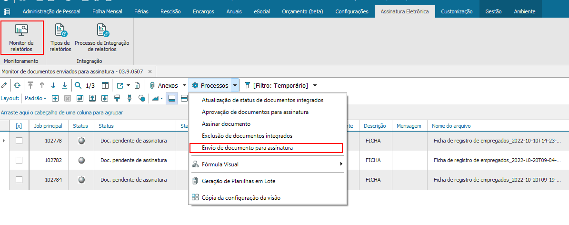Open Processo de Integração de relatórios
Image resolution: width=569 pixels, height=225 pixels.
pos(102,38)
